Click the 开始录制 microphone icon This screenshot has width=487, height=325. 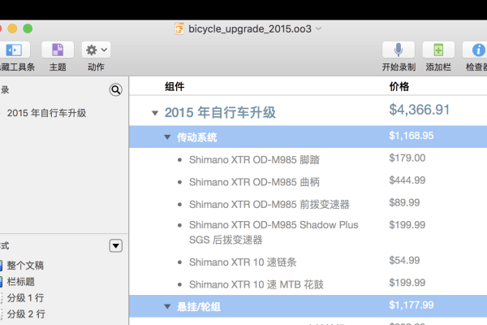pyautogui.click(x=399, y=50)
